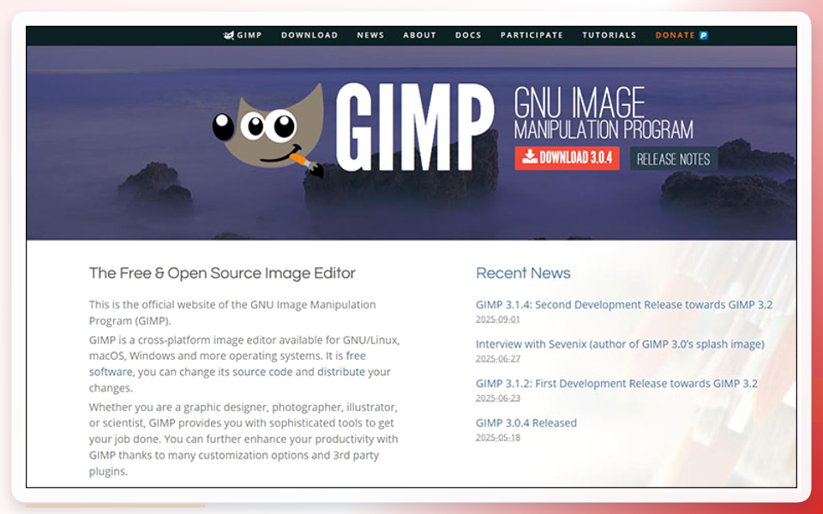
Task: Go to the NEWS nav item
Action: coord(370,35)
